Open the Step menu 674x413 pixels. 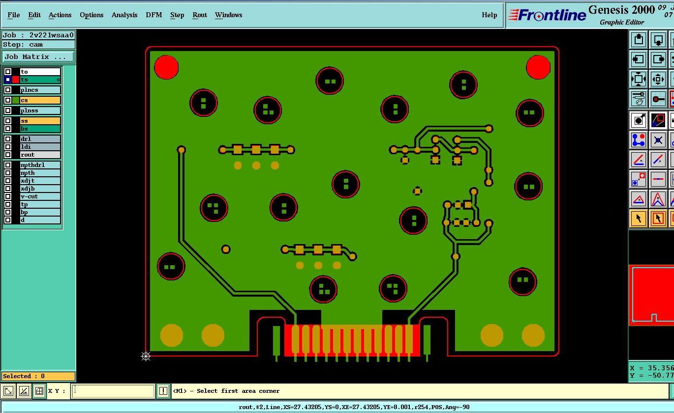coord(177,15)
